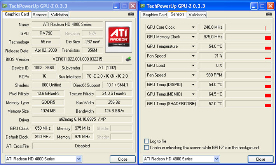The height and width of the screenshot is (165, 276).
Task: Minimize the left GPU-Z window
Action: (x=116, y=6)
